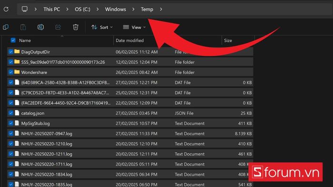Uncheck the MpSigStub.log checkbox

10,123
